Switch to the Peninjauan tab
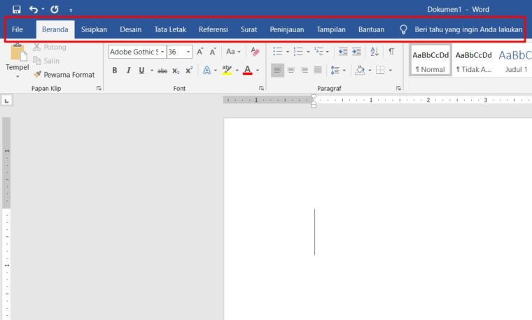Screen dimensions: 532x320 [x=287, y=29]
